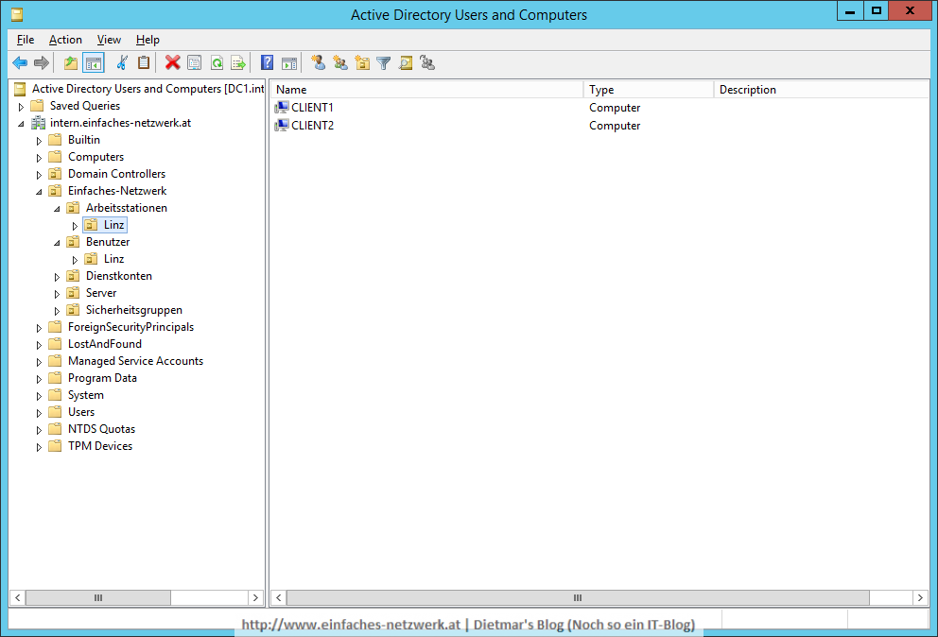Create a new user with toolbar icon
Viewport: 938px width, 637px height.
(319, 62)
